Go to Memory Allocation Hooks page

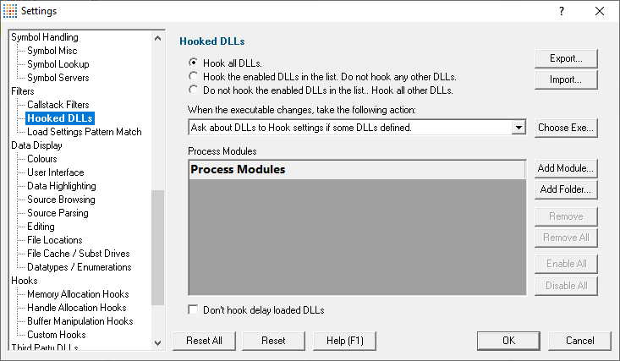coord(78,294)
